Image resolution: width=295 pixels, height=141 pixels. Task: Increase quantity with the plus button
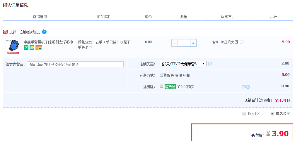tap(193, 43)
